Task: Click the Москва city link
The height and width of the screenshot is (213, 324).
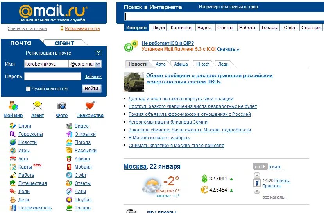Action: click(x=135, y=166)
